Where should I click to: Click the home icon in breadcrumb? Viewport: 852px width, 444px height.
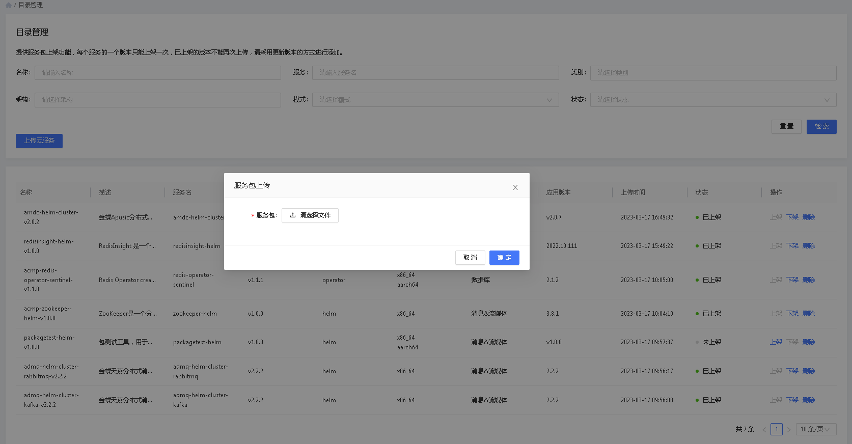tap(8, 5)
